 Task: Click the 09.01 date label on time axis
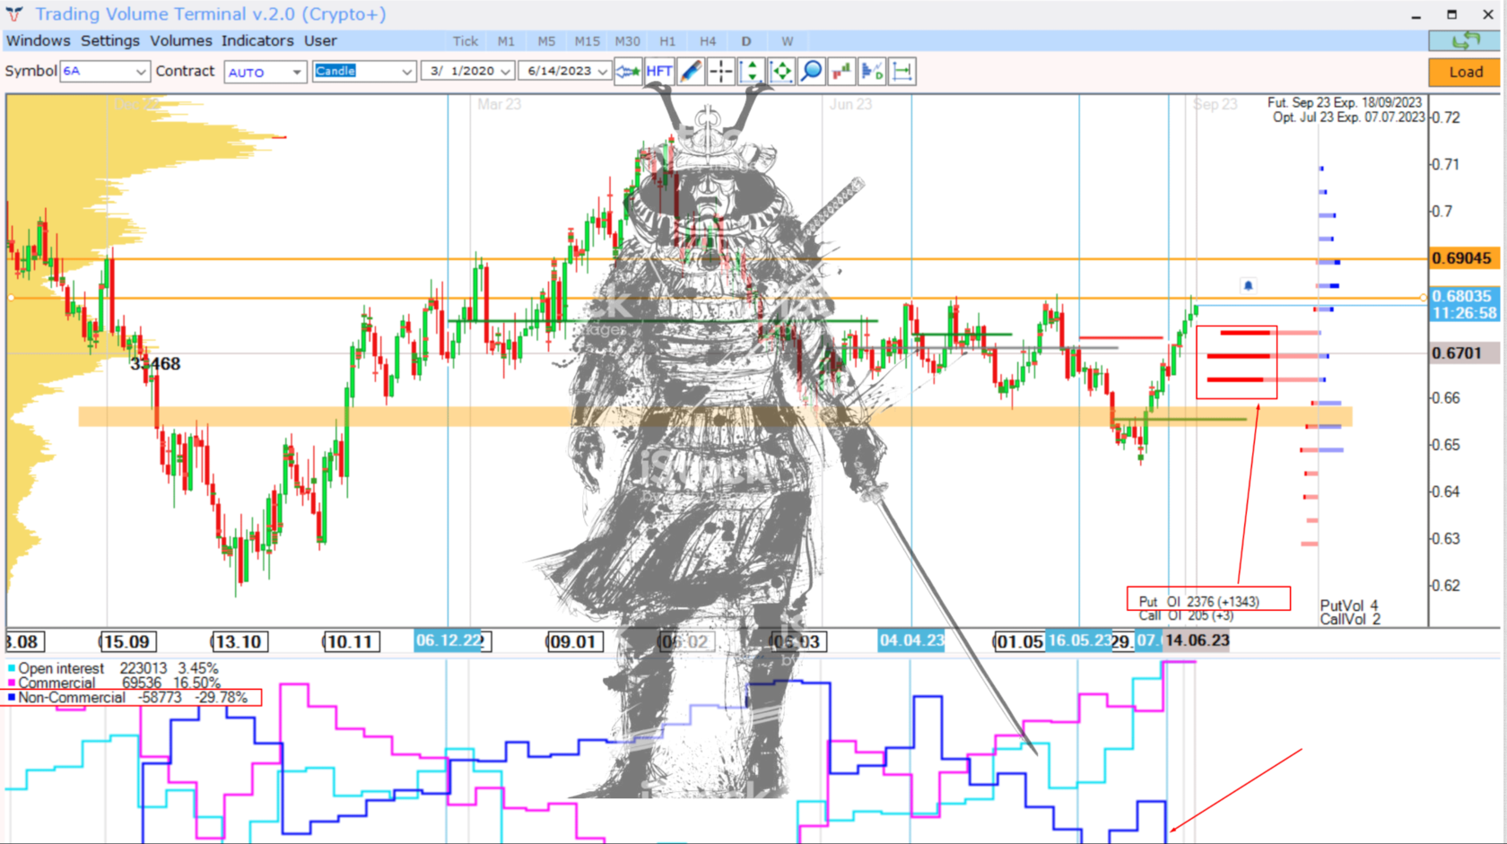click(x=573, y=642)
